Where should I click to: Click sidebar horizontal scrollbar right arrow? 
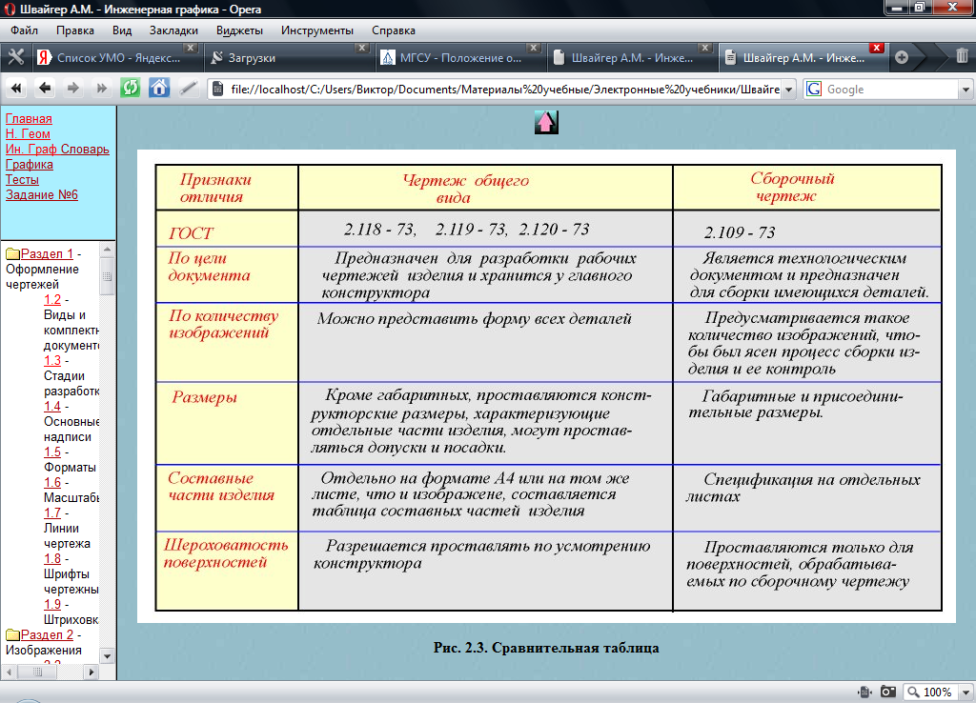tap(91, 672)
